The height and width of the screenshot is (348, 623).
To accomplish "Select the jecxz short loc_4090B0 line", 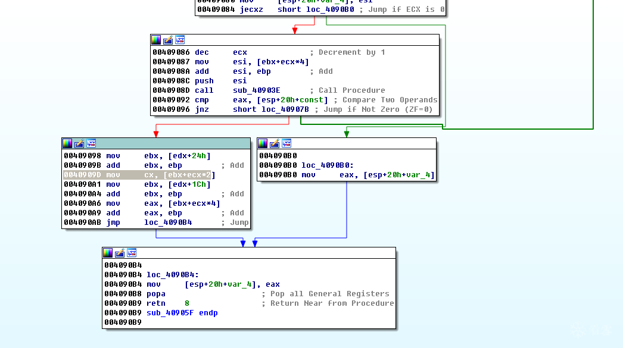I will [320, 10].
